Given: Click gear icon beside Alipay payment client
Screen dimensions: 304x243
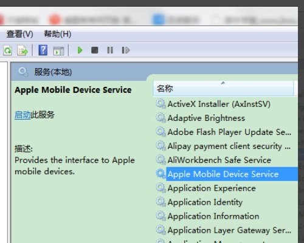Looking at the screenshot, I should coord(161,146).
